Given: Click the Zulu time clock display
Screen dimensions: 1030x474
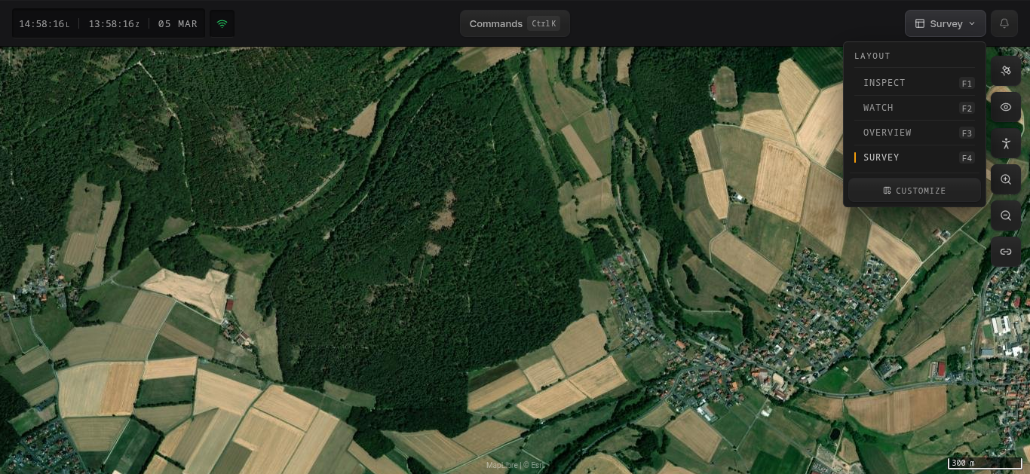Looking at the screenshot, I should 114,23.
